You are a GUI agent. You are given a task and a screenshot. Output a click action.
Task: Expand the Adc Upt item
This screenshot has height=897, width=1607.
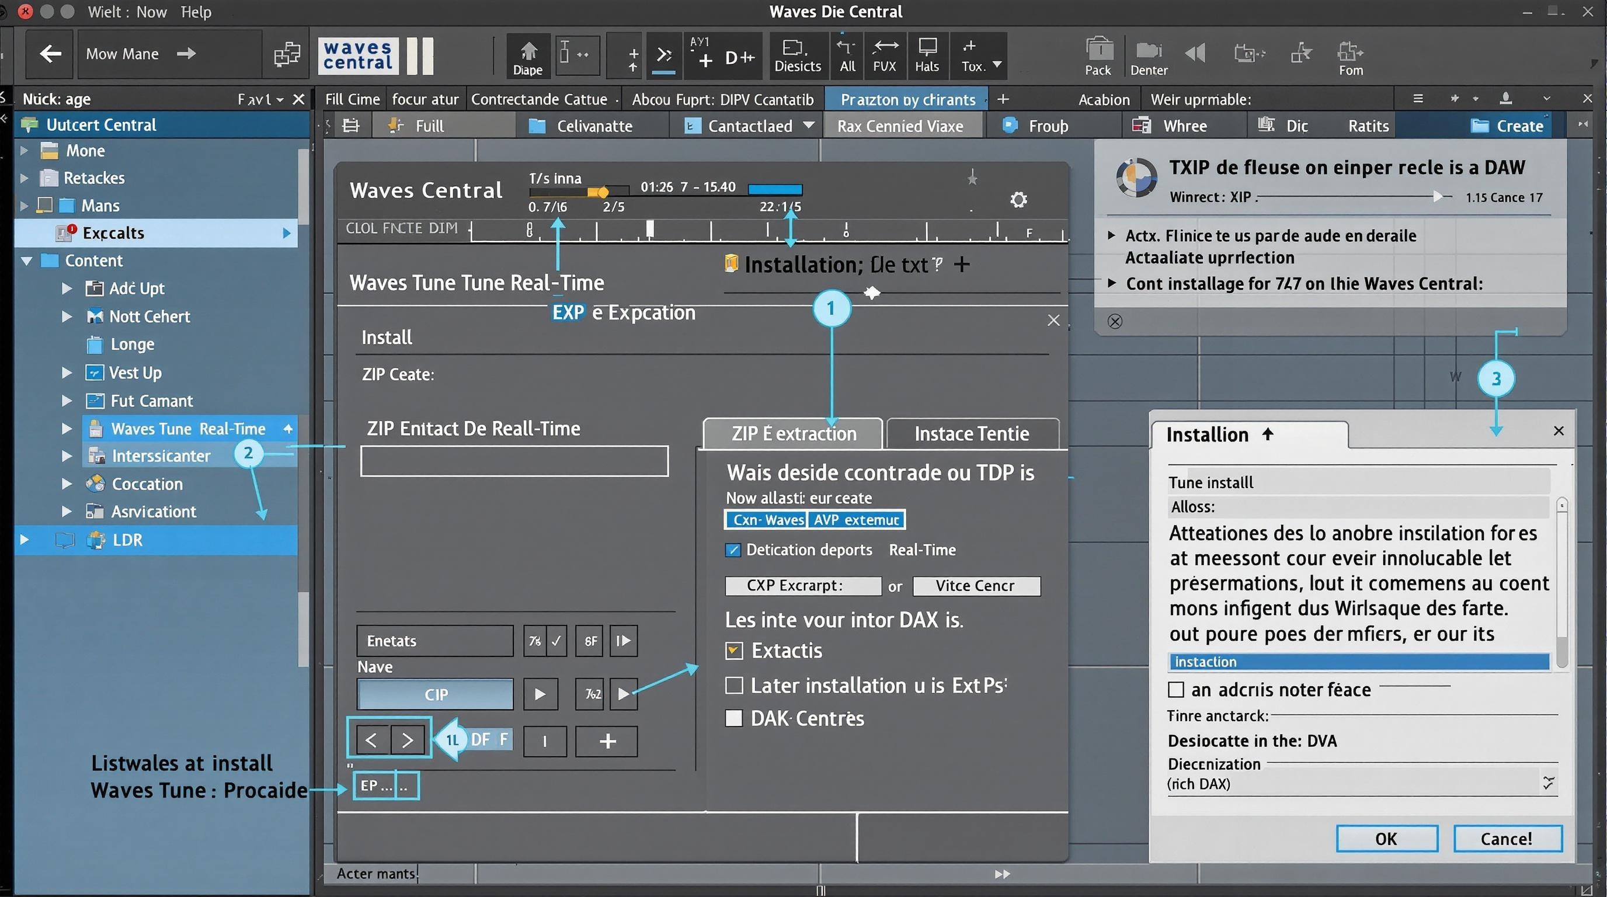[67, 288]
